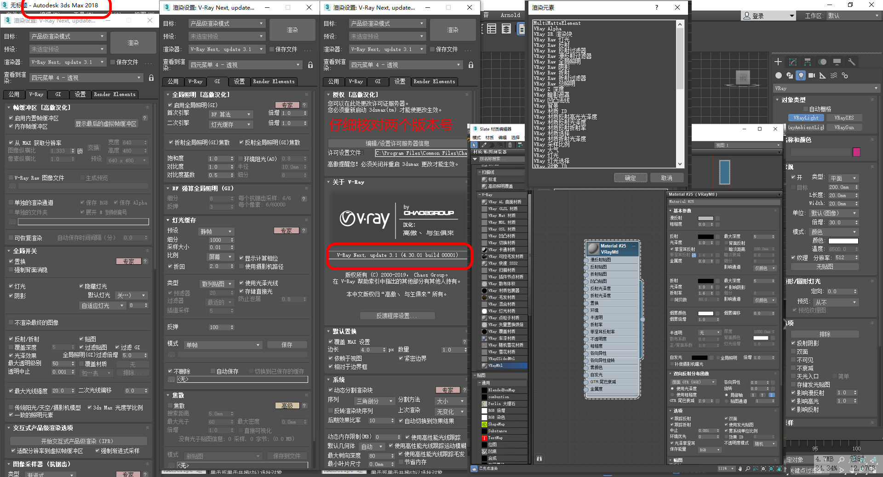Open the Display command panel tab

point(837,62)
